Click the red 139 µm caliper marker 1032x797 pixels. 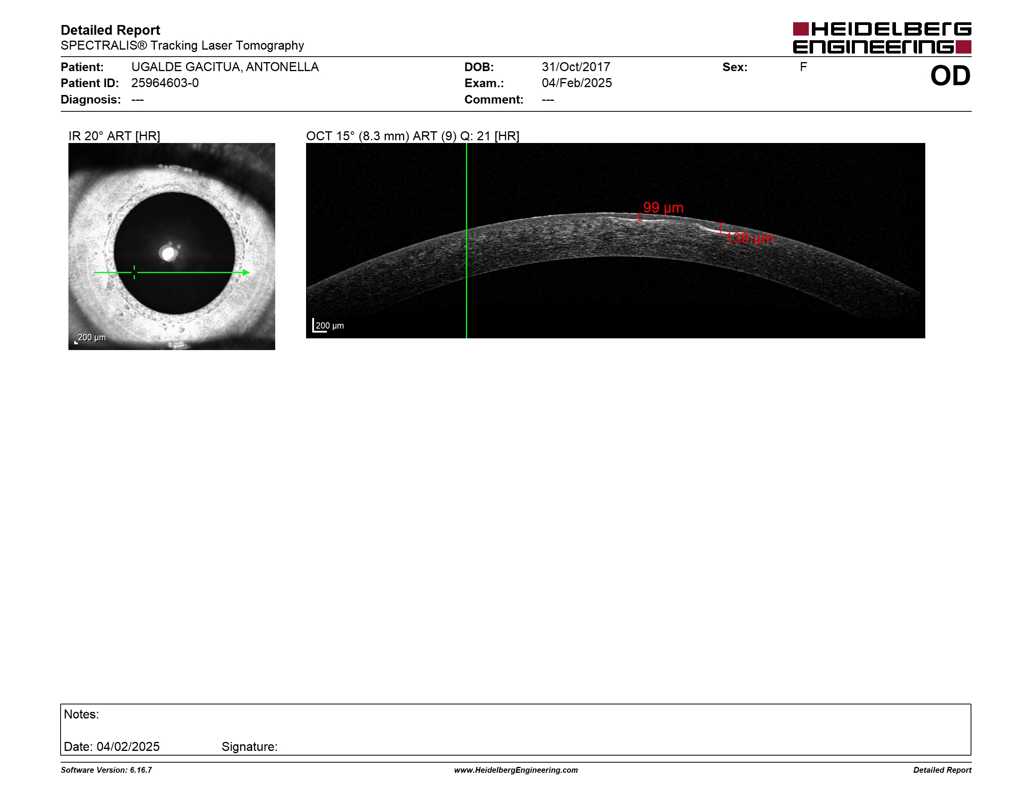720,229
